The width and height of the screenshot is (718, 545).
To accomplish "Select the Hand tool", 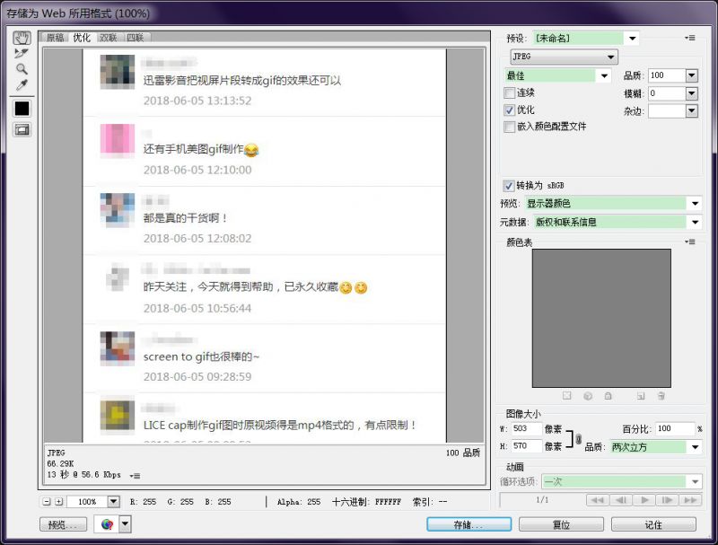I will point(22,39).
